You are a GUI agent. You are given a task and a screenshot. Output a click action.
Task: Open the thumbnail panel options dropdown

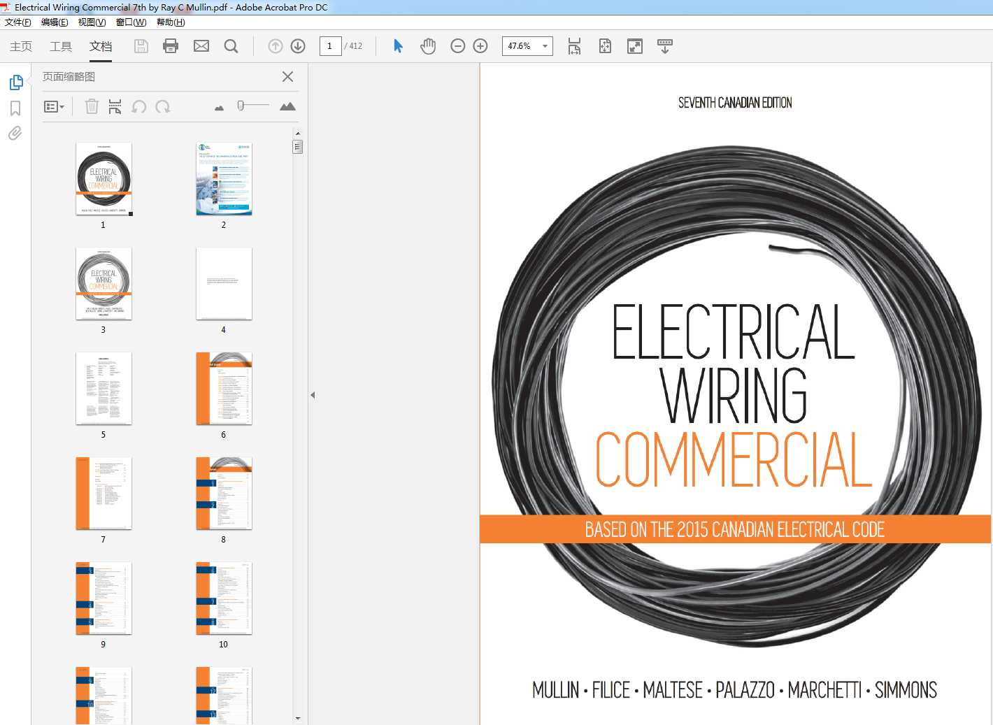click(55, 107)
